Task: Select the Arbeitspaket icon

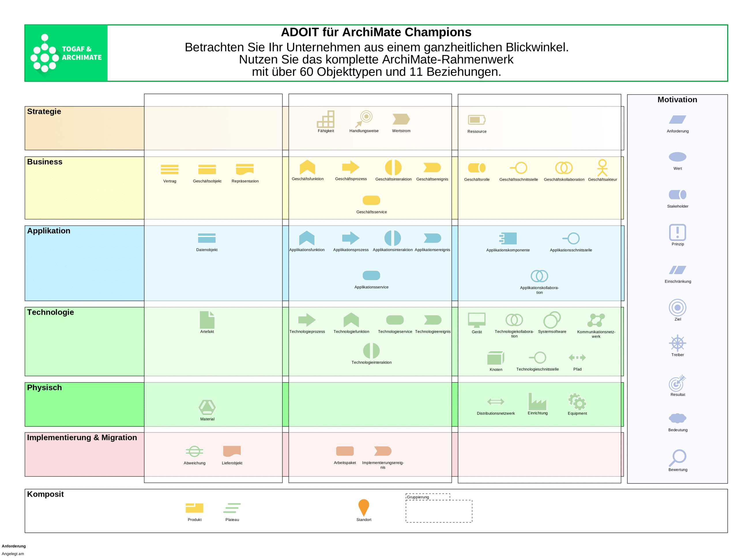Action: tap(345, 451)
